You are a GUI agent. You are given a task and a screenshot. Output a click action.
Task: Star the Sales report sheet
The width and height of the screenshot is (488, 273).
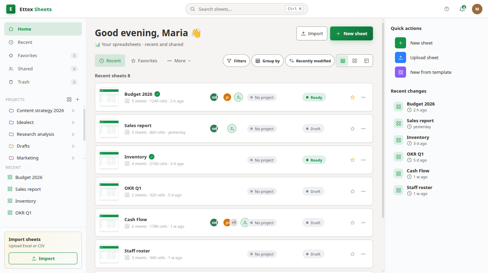[x=352, y=129]
